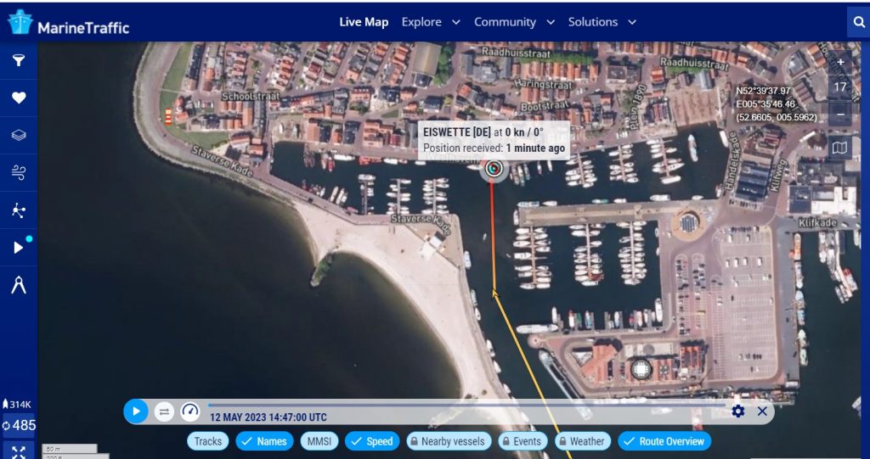Open My Fleets heart icon

tap(19, 98)
